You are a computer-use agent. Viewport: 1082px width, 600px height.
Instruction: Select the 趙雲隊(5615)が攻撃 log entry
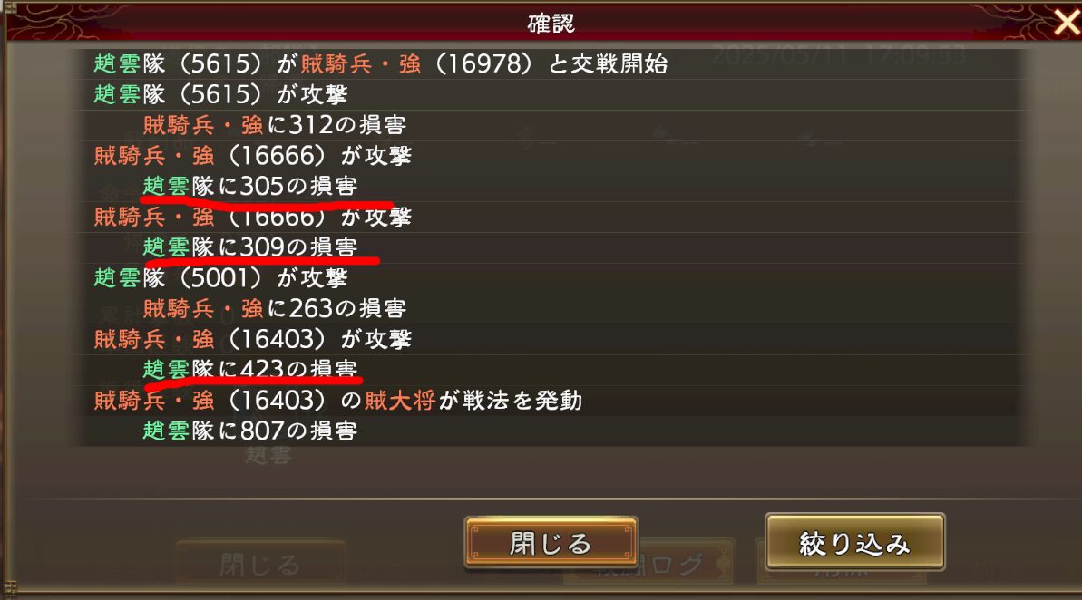pyautogui.click(x=220, y=93)
